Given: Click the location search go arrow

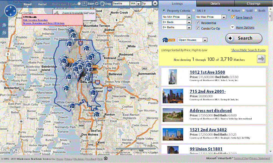Looking at the screenshot, I should (x=155, y=3).
